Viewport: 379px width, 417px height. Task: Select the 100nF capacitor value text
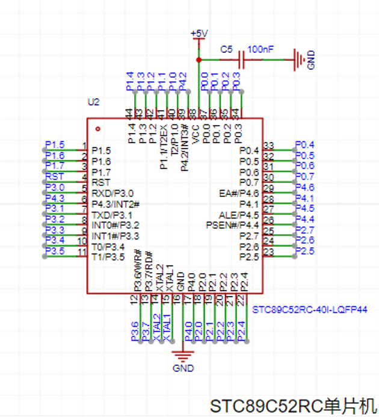[x=260, y=49]
